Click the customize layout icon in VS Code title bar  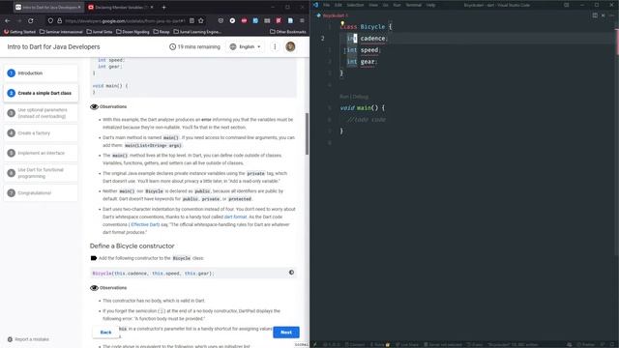tap(567, 5)
